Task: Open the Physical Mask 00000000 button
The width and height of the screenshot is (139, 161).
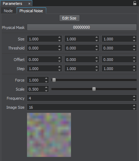Action: [82, 27]
